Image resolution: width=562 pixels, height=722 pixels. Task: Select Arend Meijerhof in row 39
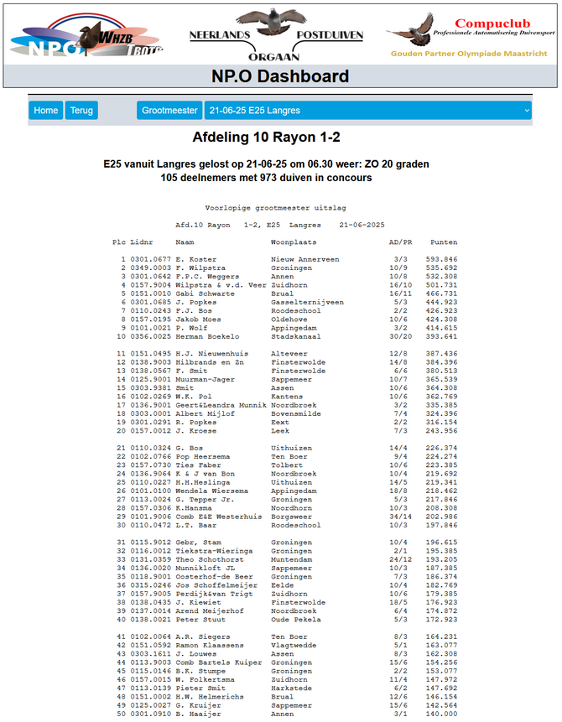(x=210, y=611)
